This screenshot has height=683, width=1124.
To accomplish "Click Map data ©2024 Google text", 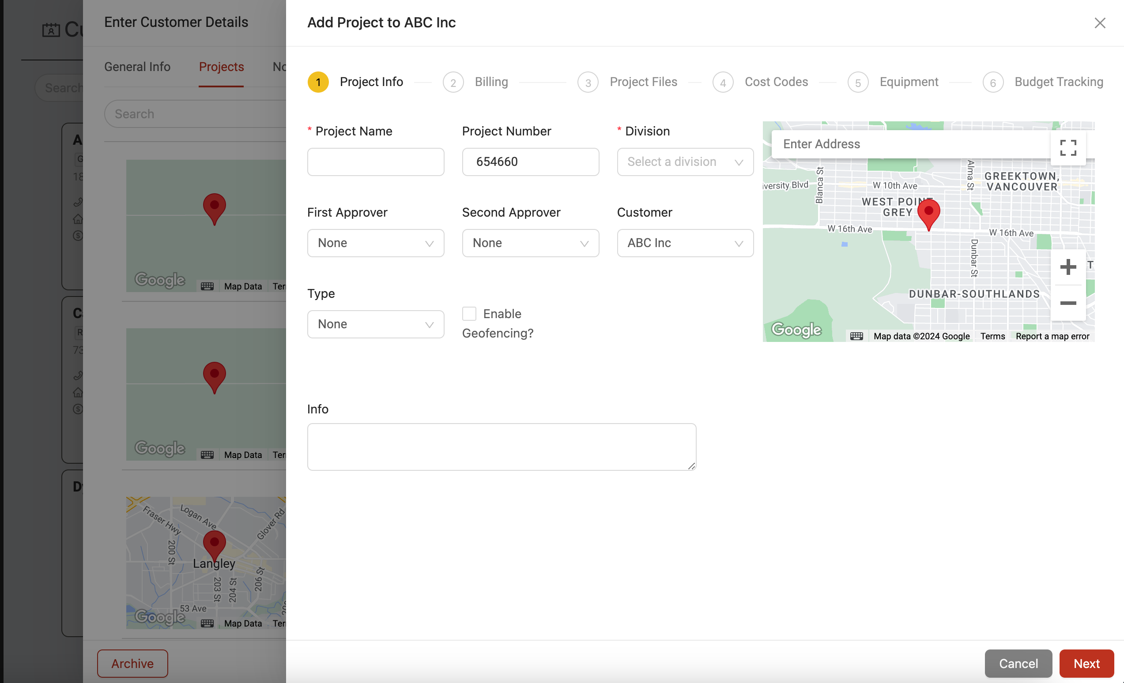I will point(921,337).
